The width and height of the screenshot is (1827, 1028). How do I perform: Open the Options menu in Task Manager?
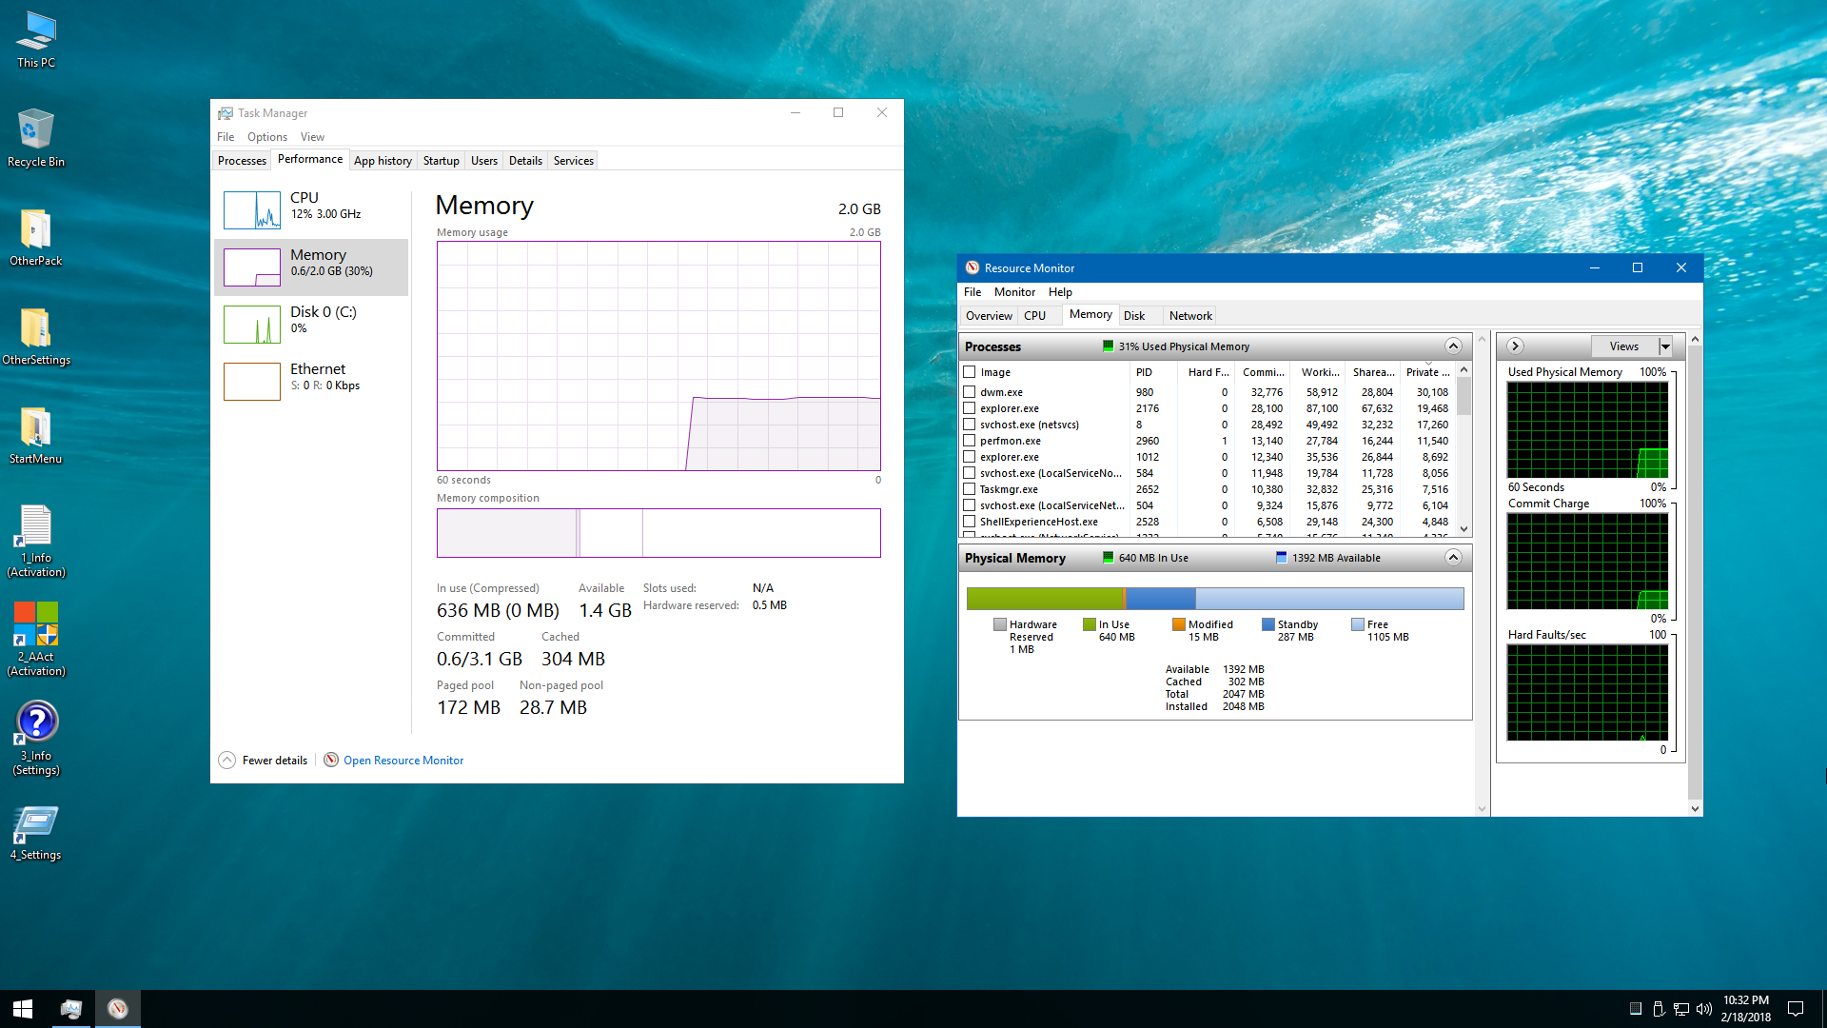pos(266,137)
